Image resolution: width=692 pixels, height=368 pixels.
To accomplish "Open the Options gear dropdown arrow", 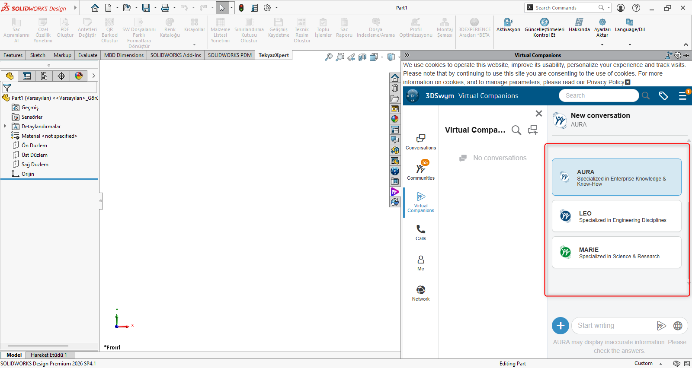I will [276, 8].
